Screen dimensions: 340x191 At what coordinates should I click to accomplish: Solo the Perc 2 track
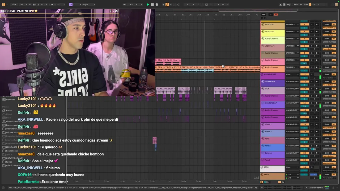point(312,146)
